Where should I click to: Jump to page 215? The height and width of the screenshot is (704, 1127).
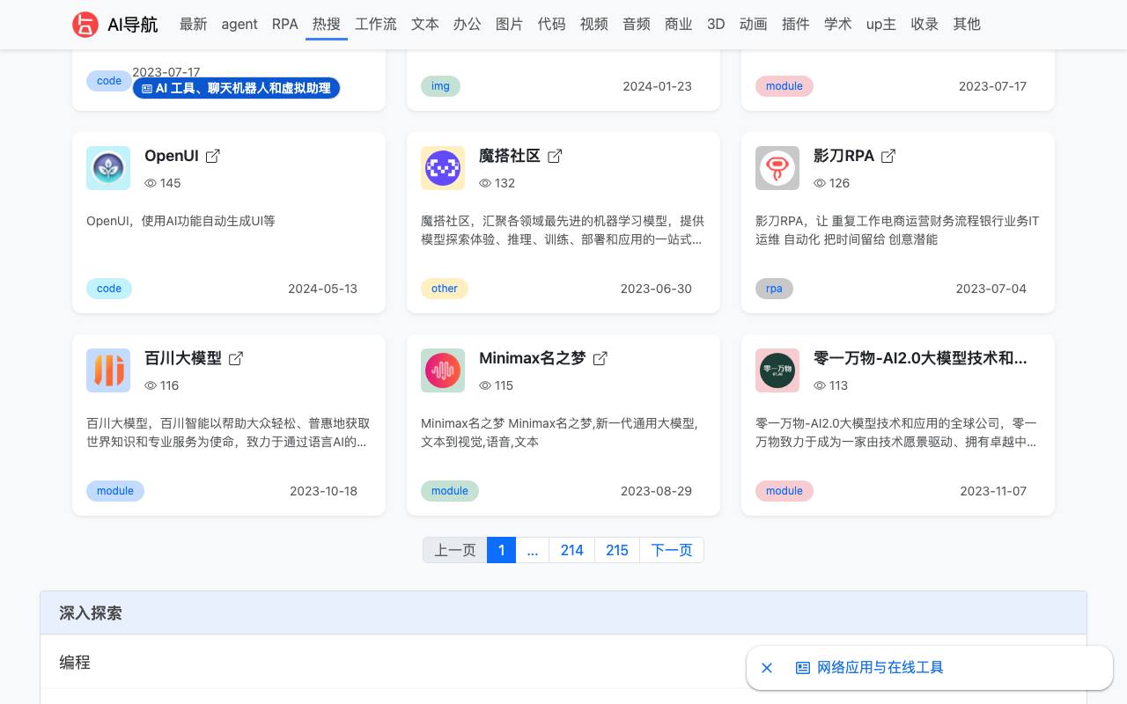click(617, 550)
